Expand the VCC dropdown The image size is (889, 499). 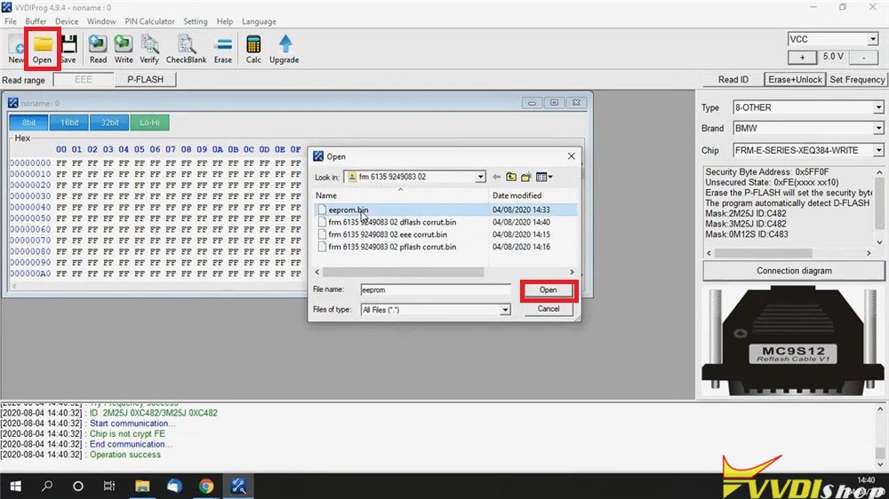click(873, 39)
